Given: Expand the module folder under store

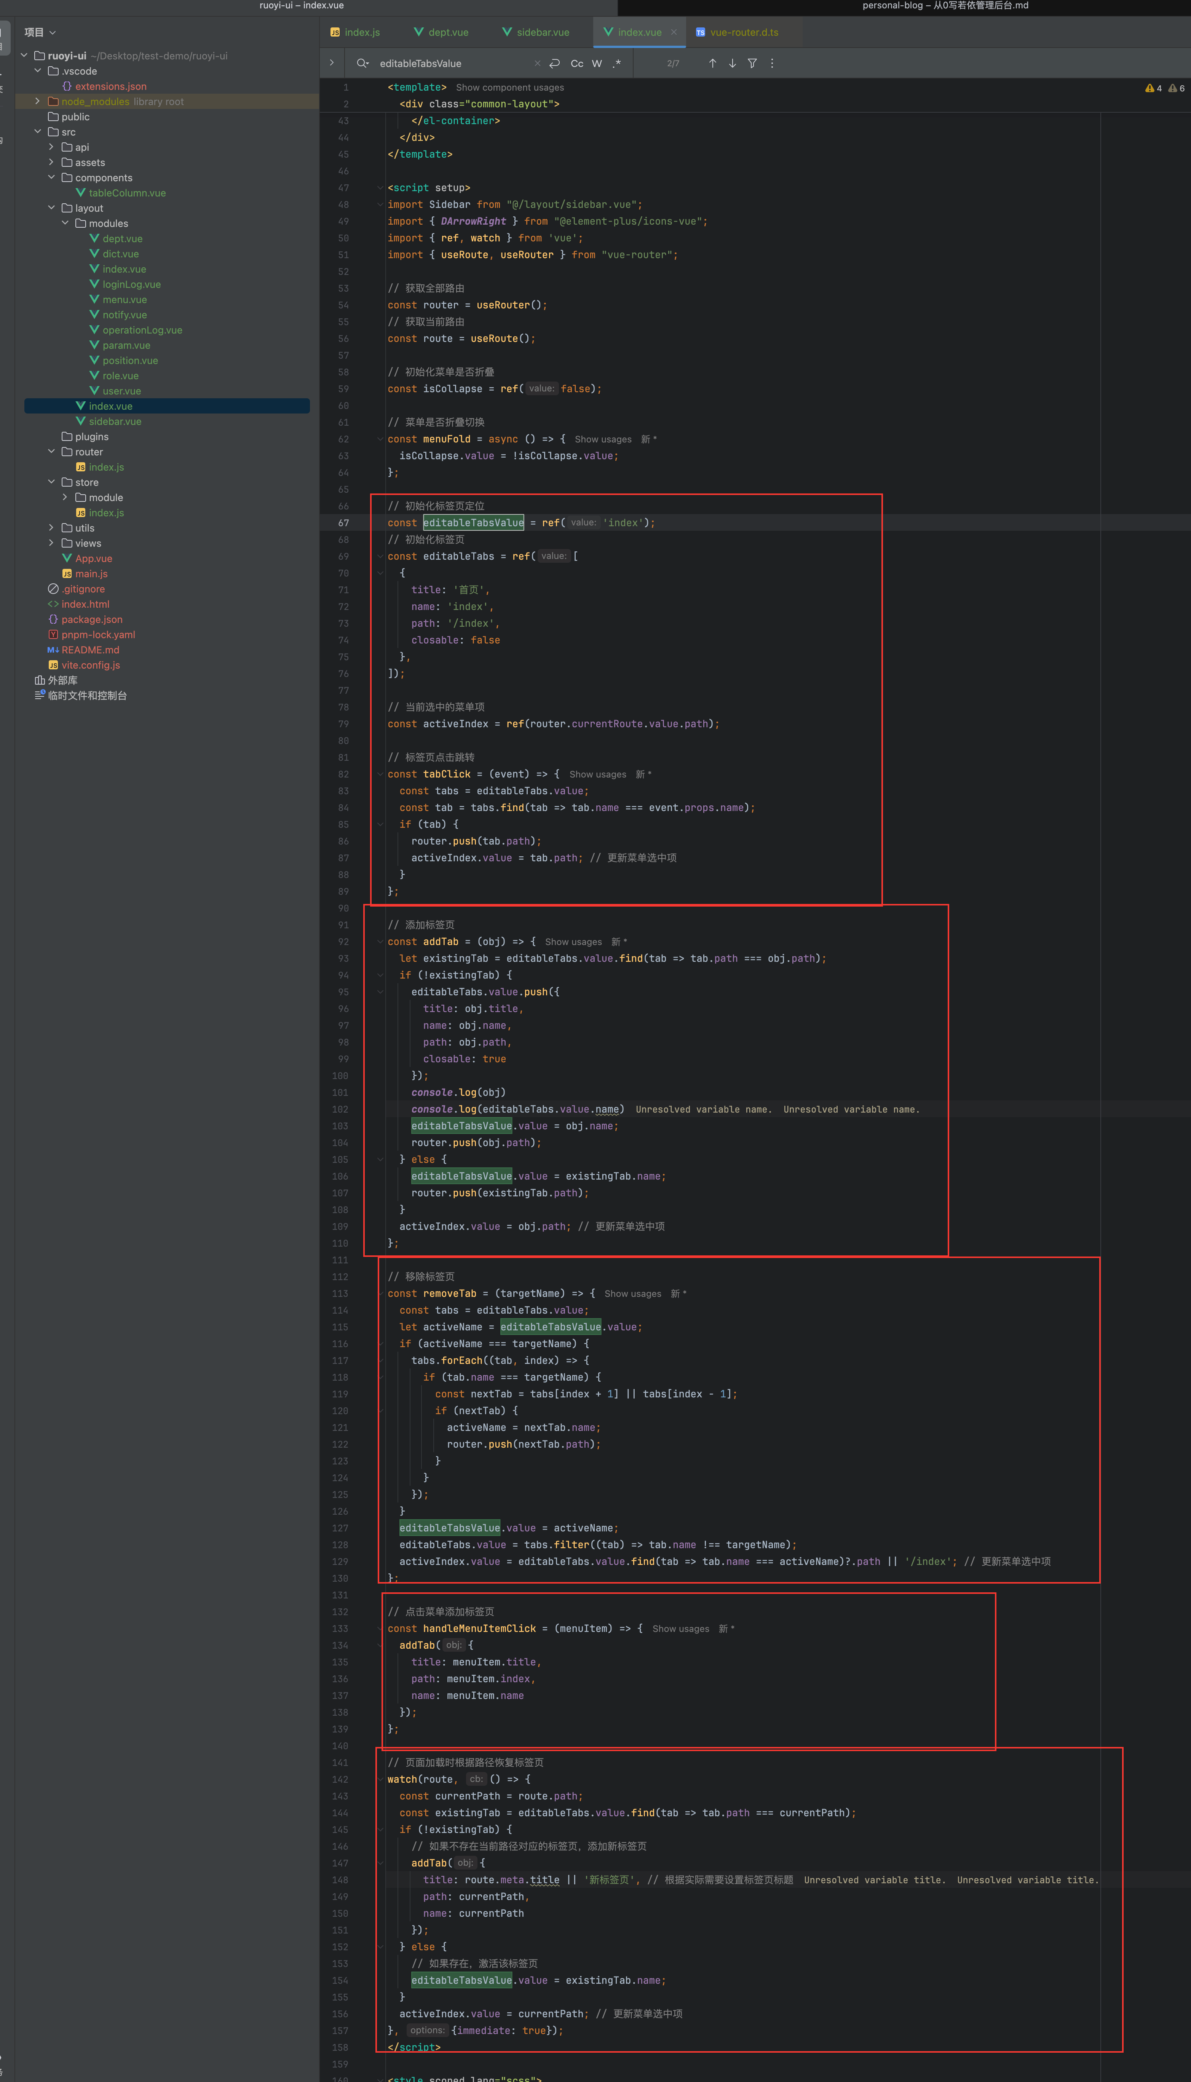Looking at the screenshot, I should click(x=65, y=497).
